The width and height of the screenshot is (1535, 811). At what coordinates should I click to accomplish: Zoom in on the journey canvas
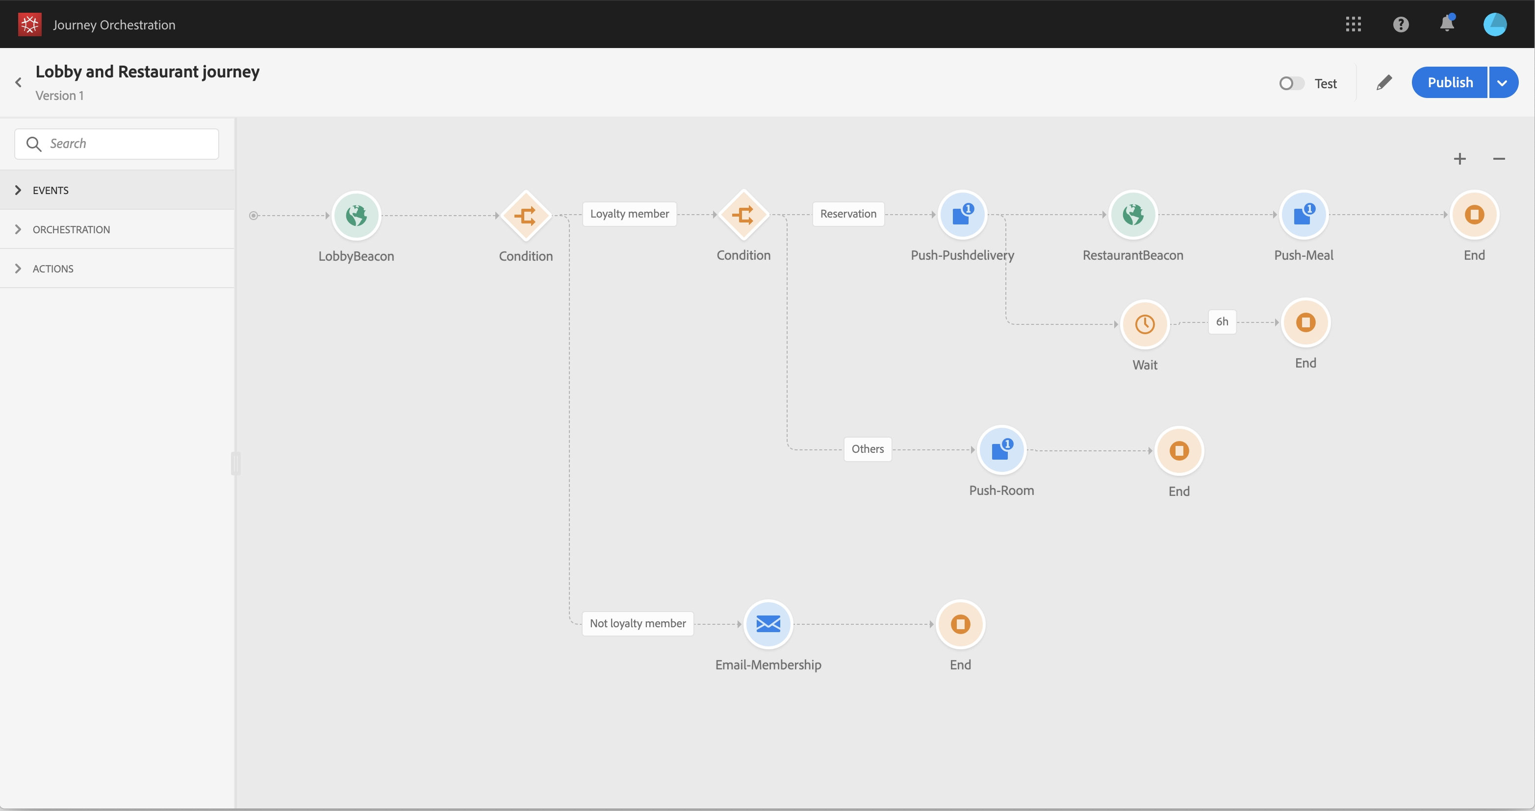pyautogui.click(x=1459, y=158)
